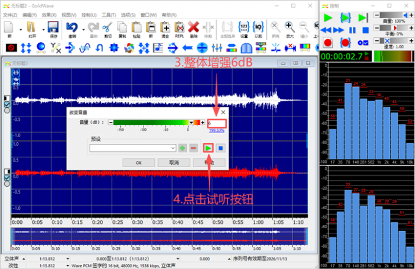Click the Reverse effect left-arrow icon
415x269 pixels.
pyautogui.click(x=187, y=48)
